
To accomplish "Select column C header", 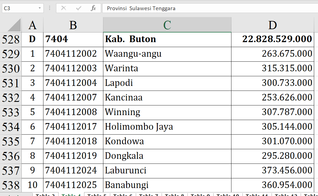I will point(167,25).
